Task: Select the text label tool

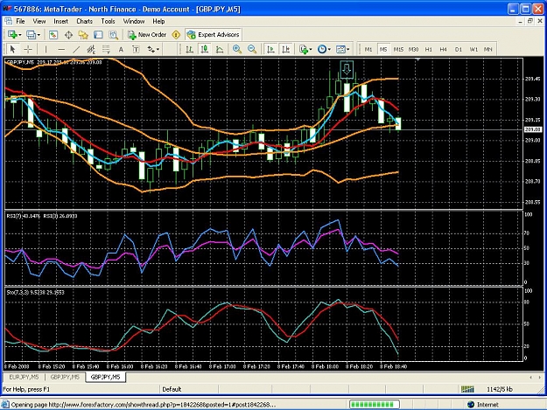Action: pyautogui.click(x=136, y=49)
